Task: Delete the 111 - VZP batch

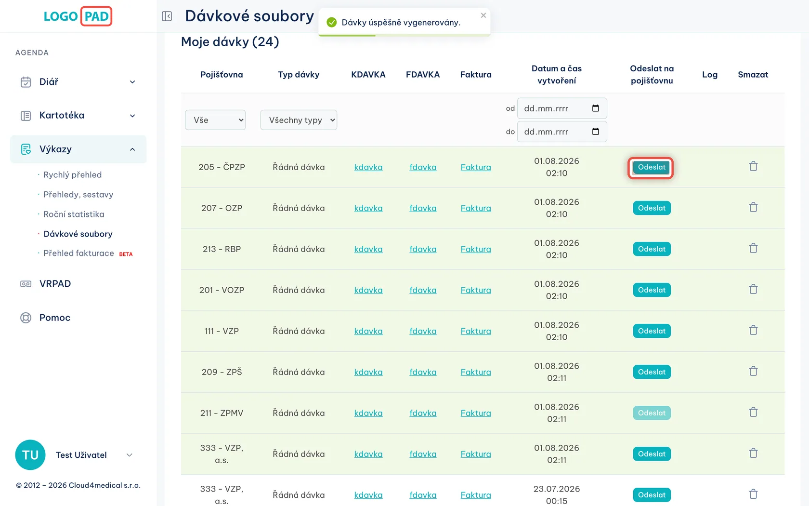Action: pyautogui.click(x=754, y=330)
